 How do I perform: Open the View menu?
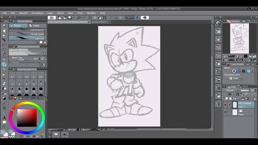point(70,13)
